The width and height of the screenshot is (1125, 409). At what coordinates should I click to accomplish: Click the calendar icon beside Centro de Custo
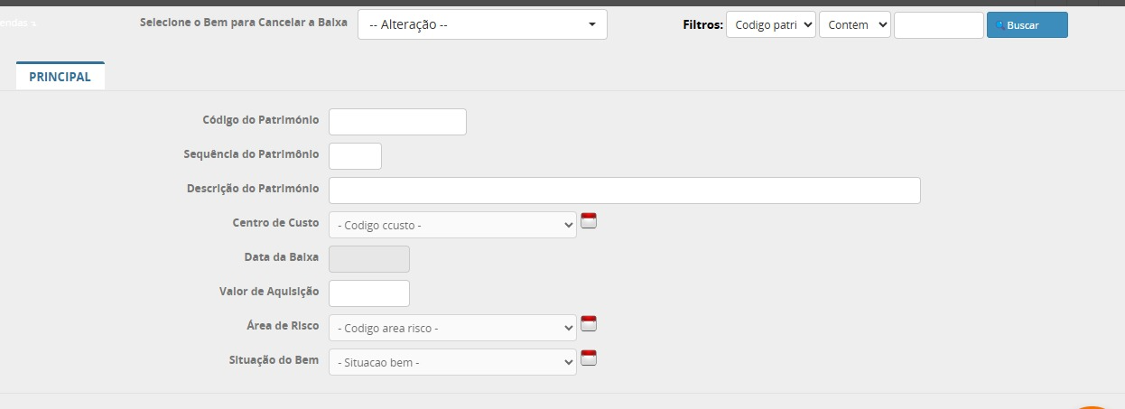[x=589, y=220]
